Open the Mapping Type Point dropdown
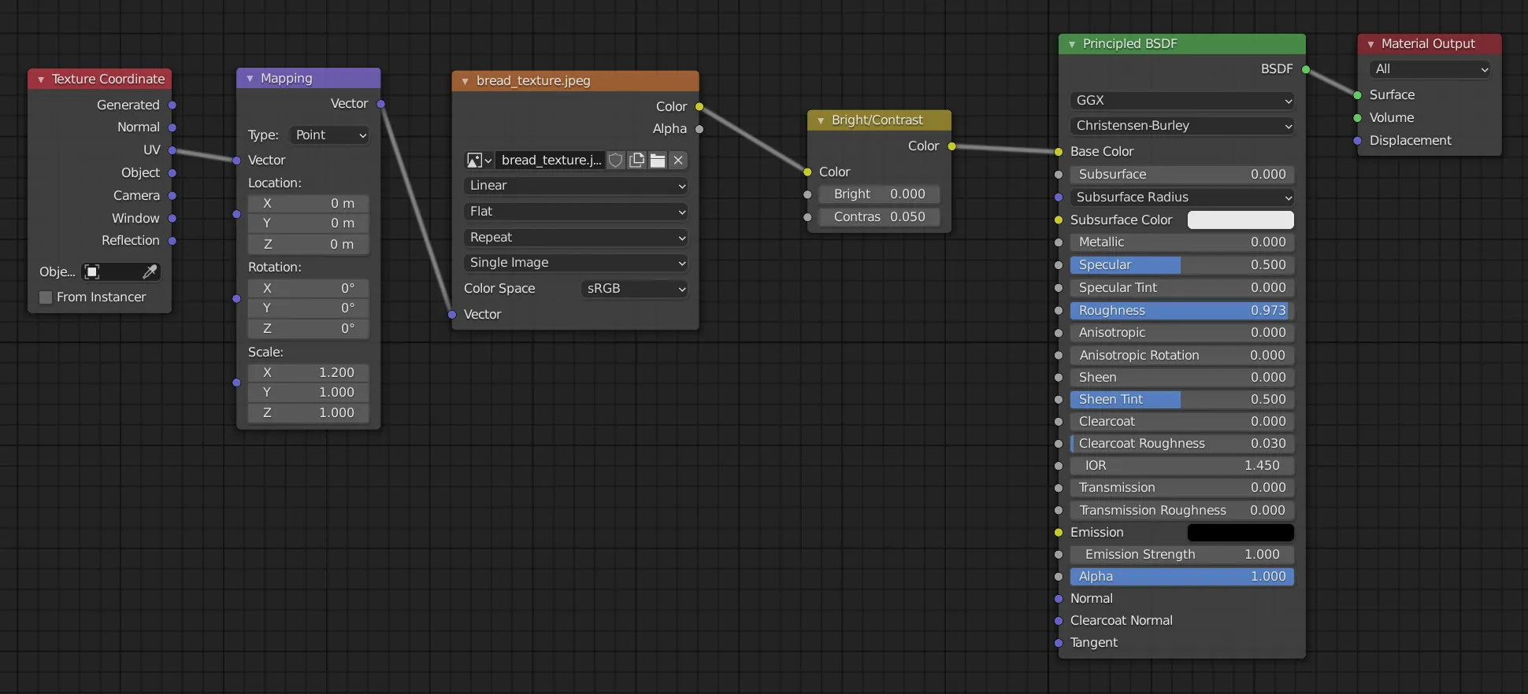 tap(330, 135)
